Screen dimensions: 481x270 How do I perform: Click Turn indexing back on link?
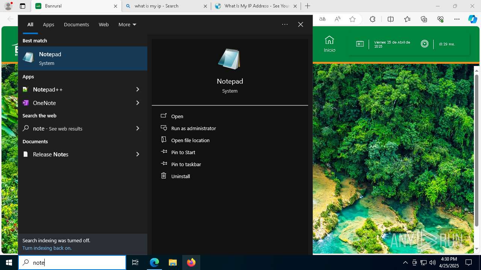click(x=47, y=248)
